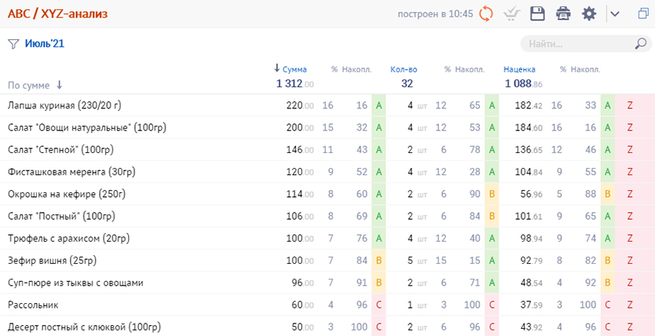Open report in a separate window icon
Viewport: 655px width, 336px height.
[643, 13]
